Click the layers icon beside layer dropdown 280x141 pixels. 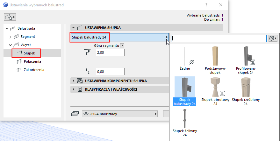coord(75,114)
